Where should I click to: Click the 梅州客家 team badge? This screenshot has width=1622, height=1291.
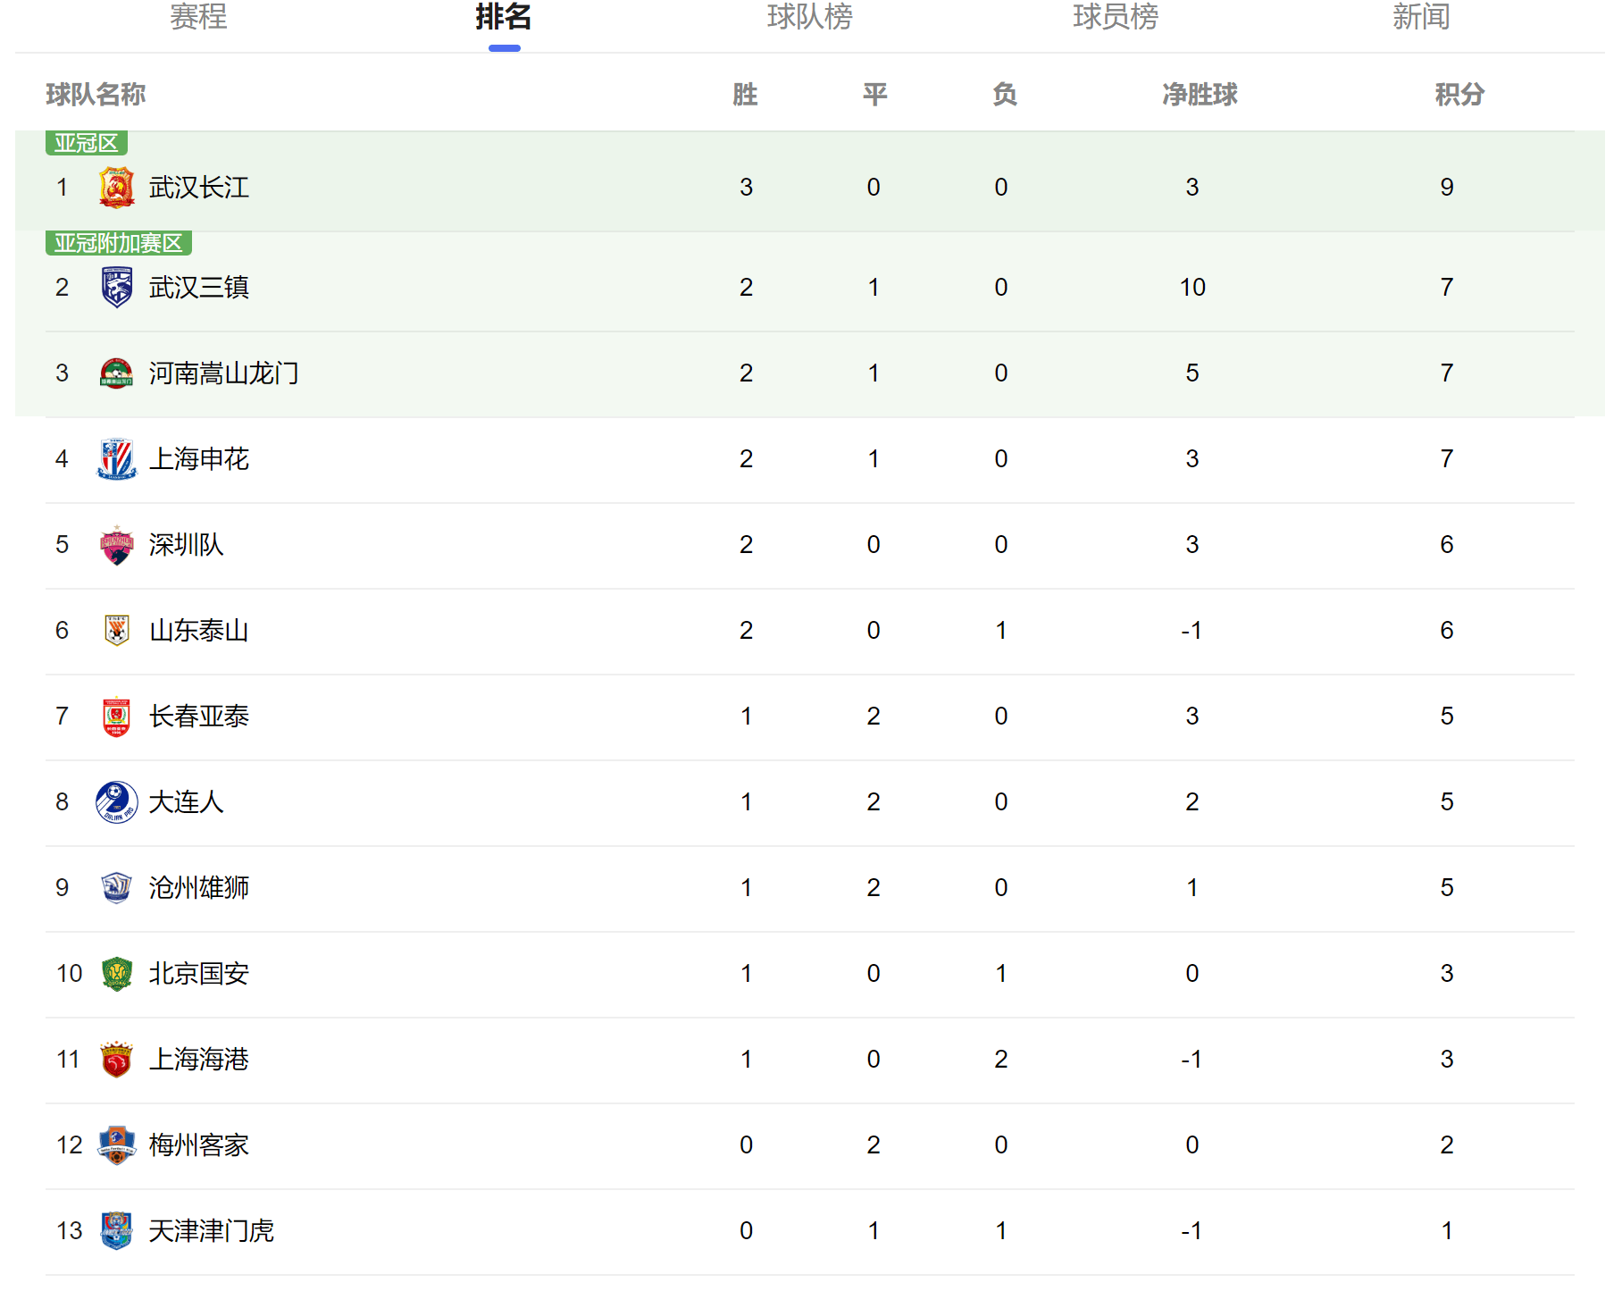116,1145
